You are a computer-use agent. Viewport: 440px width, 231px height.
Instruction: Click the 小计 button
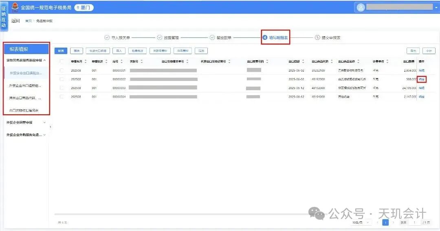tap(429, 51)
